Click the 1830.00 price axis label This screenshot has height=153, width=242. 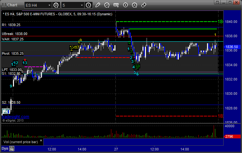pos(231,94)
